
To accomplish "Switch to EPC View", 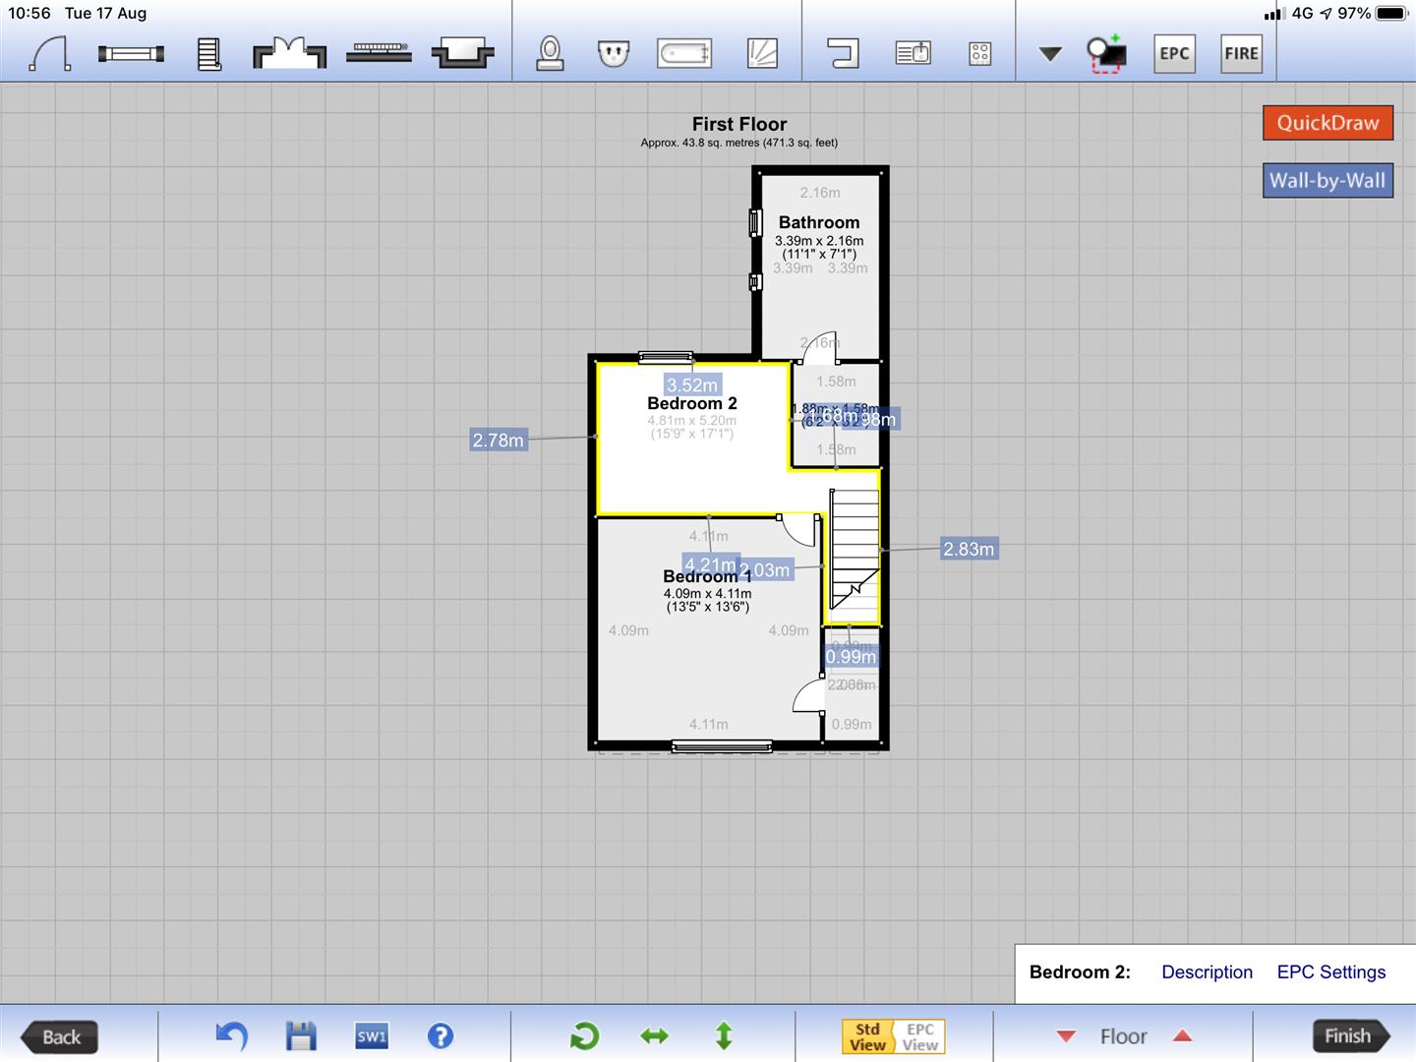I will tap(920, 1036).
